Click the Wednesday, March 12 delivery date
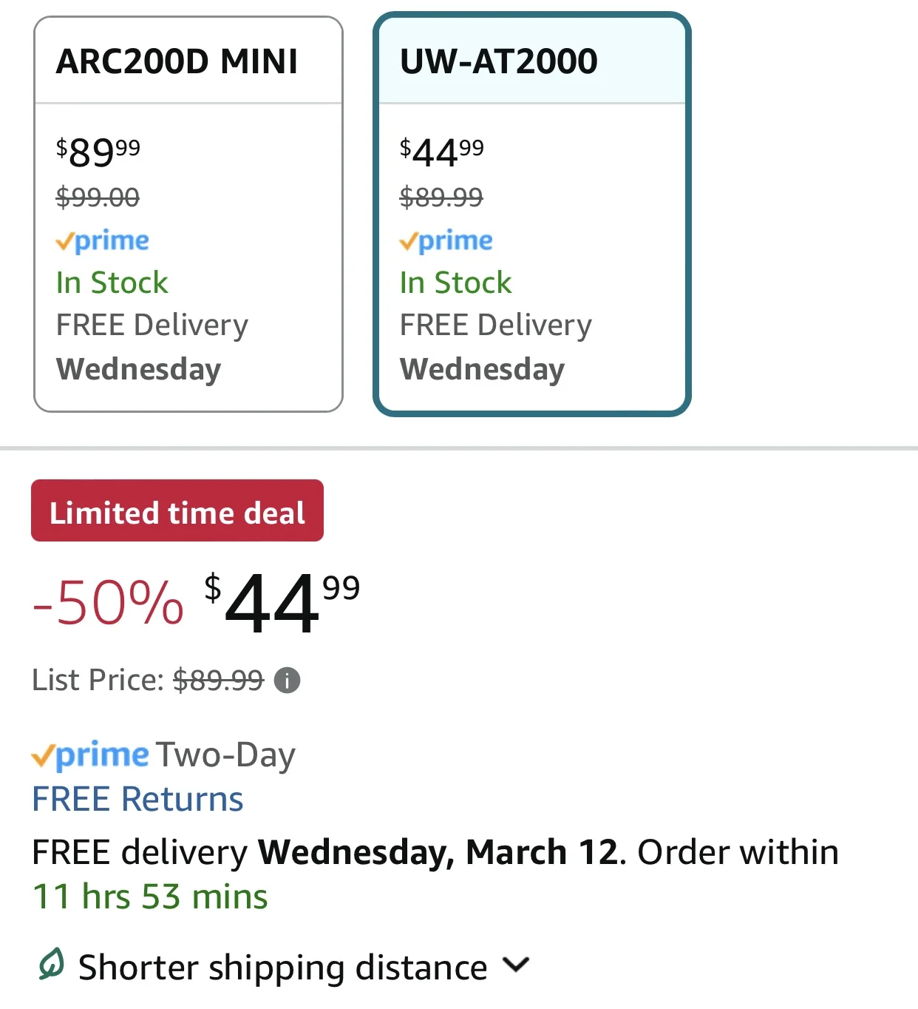This screenshot has height=1009, width=918. [x=438, y=852]
